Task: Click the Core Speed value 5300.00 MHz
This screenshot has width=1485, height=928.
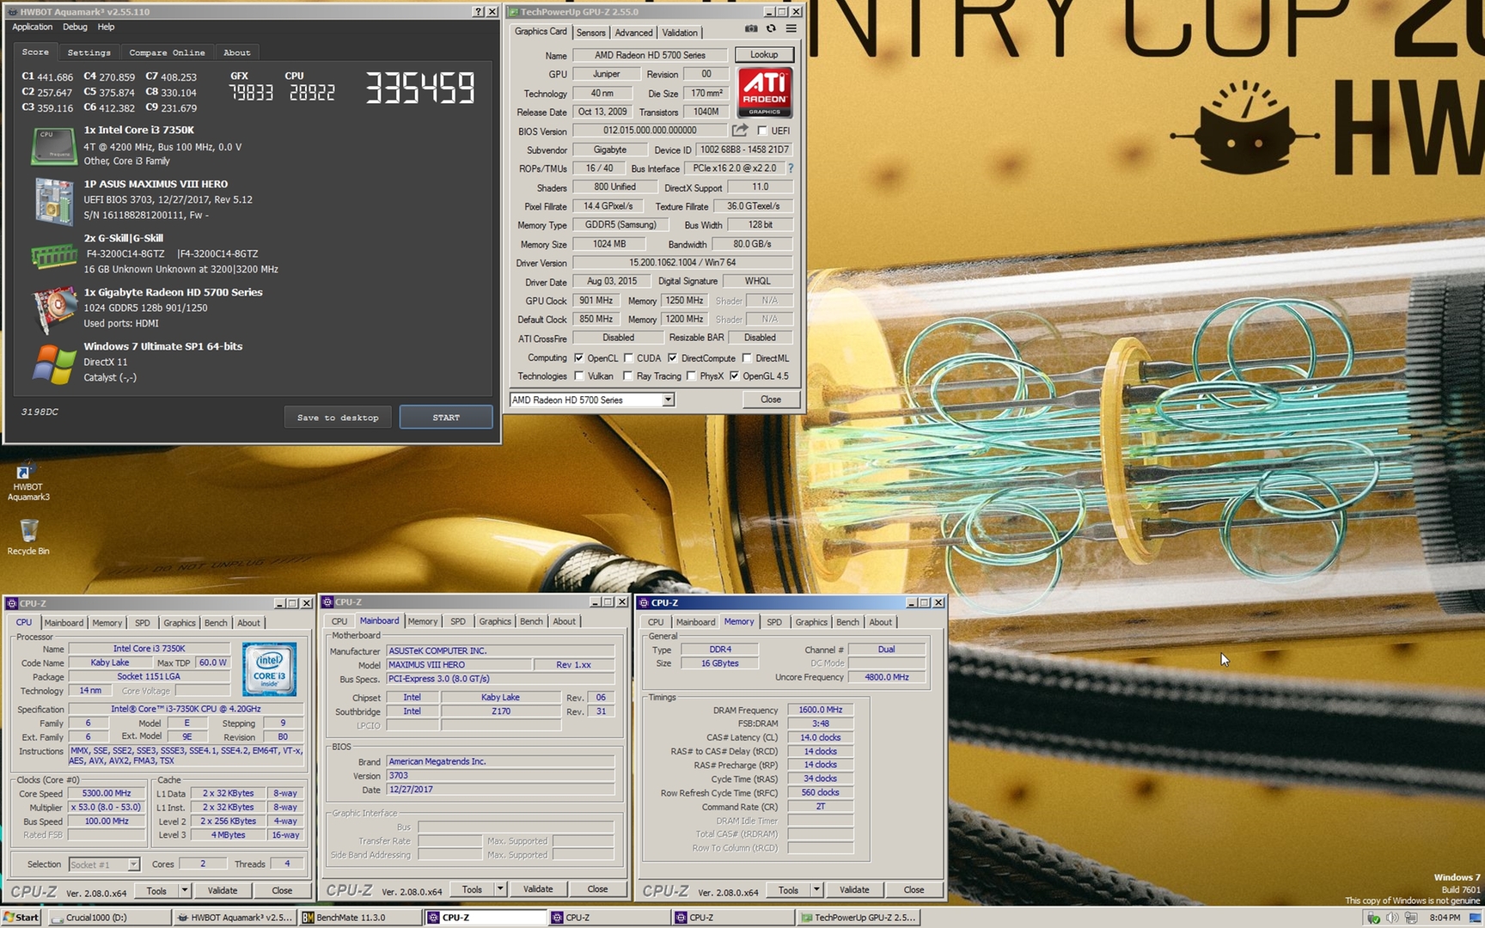Action: [107, 793]
